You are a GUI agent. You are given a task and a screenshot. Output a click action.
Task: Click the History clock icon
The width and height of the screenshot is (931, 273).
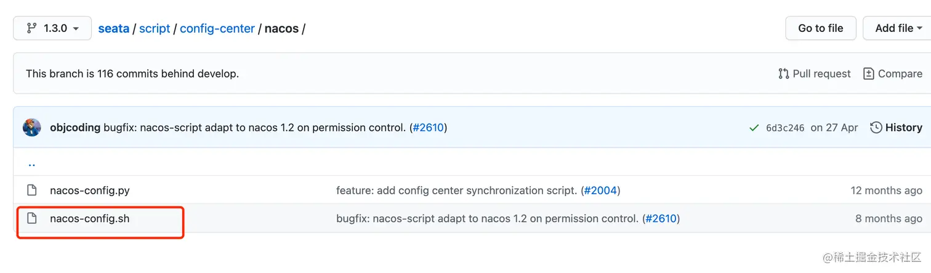(x=876, y=128)
